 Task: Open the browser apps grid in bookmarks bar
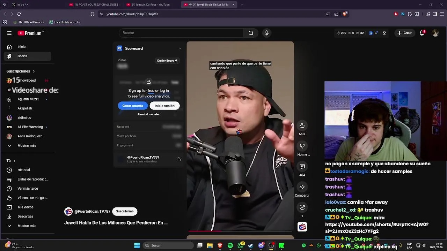(x=5, y=22)
